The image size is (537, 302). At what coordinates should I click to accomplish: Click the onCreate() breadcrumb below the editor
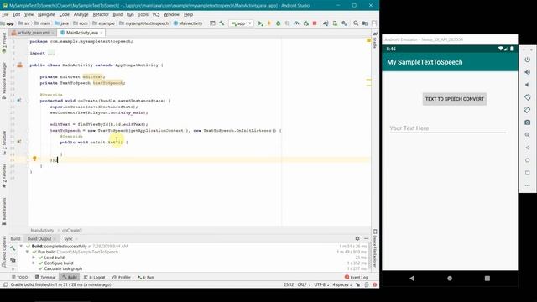(x=72, y=231)
